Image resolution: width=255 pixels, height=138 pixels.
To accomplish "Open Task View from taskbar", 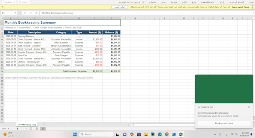I will coord(117,134).
